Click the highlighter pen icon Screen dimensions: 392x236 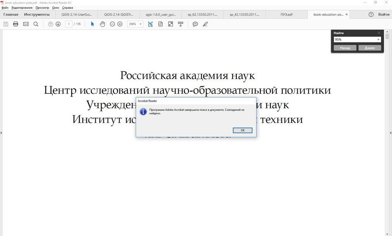tap(205, 24)
